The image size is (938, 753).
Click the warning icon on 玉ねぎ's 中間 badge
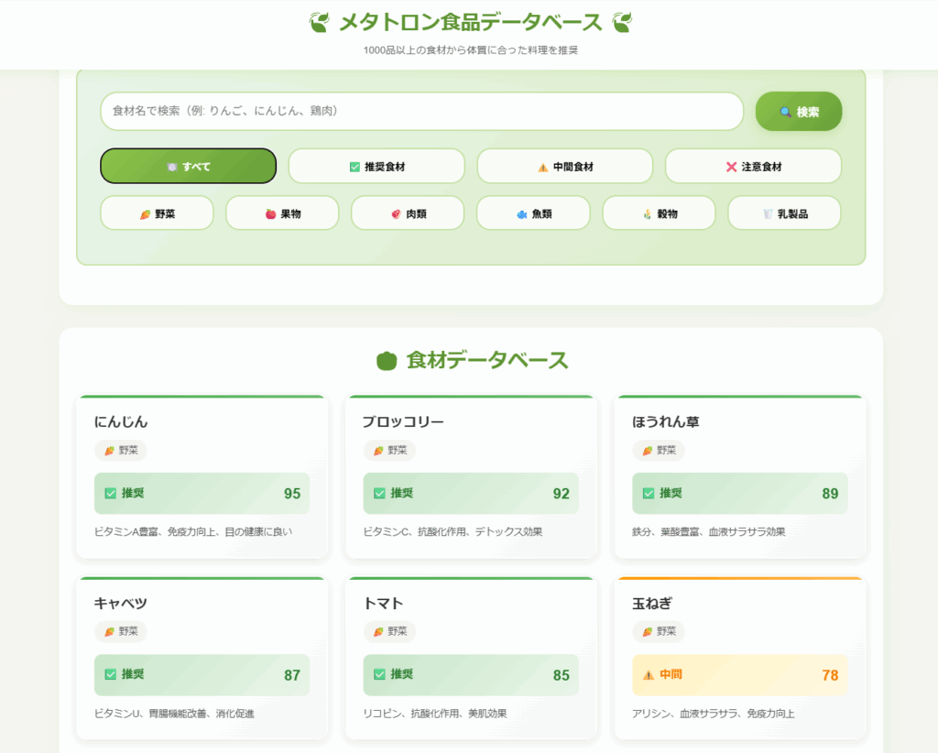pyautogui.click(x=649, y=675)
